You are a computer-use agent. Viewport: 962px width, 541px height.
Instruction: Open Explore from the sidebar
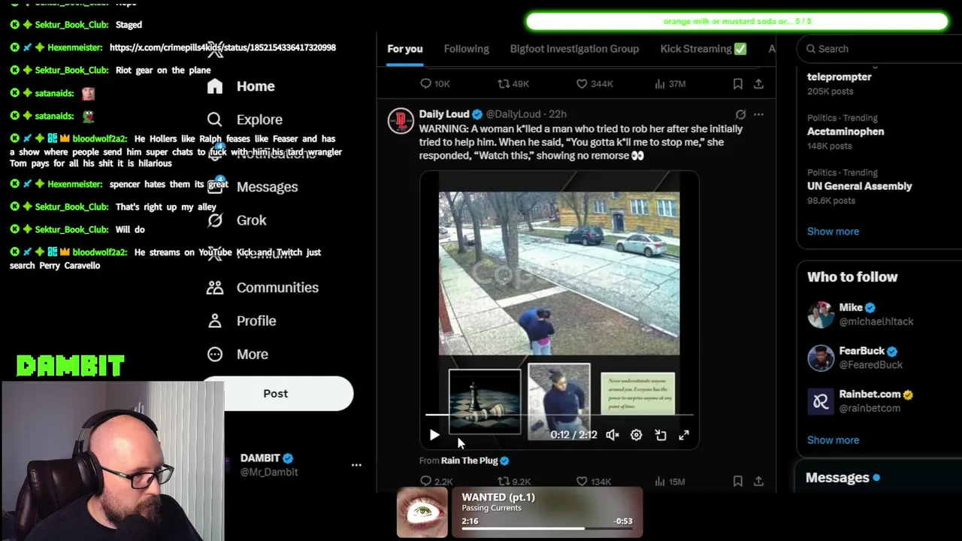click(x=244, y=119)
